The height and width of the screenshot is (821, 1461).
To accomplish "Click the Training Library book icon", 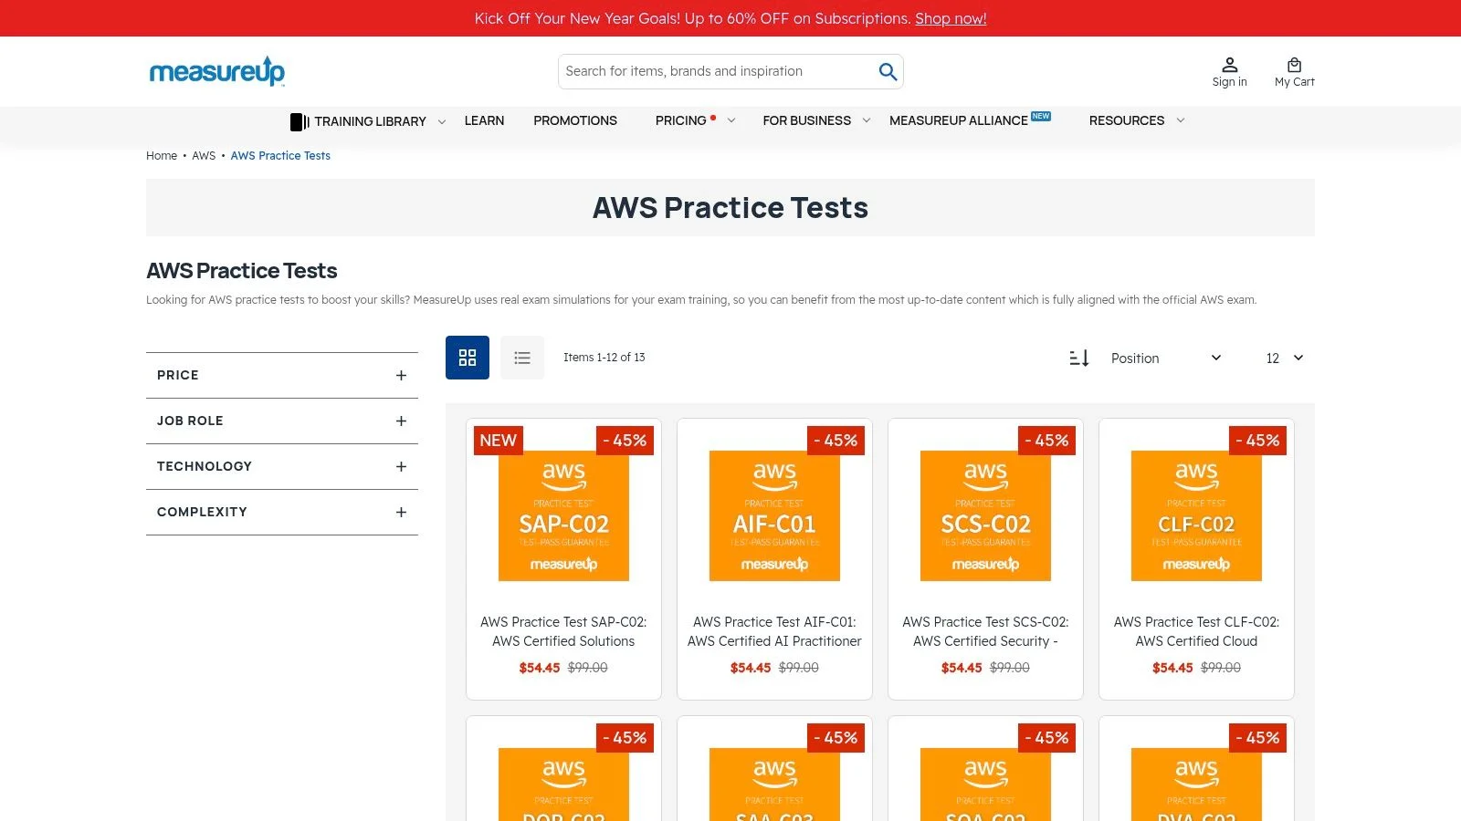I will 300,121.
